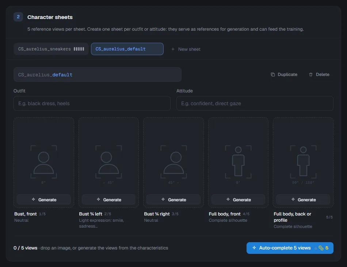Screen dimensions: 347x267
Task: Click the plus icon for New sheet
Action: 173,49
